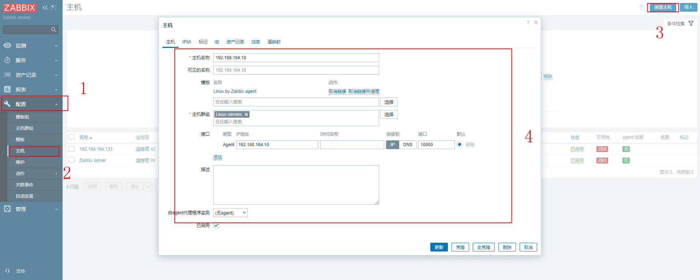Click the 更新 update button
This screenshot has height=280, width=700.
coord(439,247)
